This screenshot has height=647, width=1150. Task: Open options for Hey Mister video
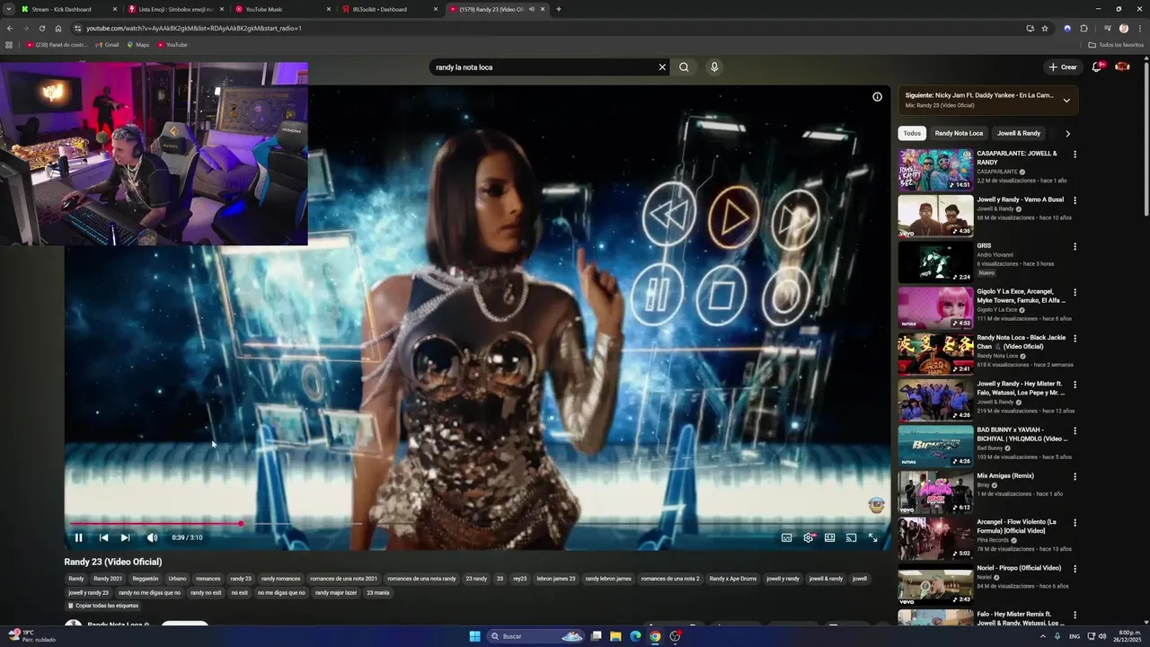(x=1075, y=385)
